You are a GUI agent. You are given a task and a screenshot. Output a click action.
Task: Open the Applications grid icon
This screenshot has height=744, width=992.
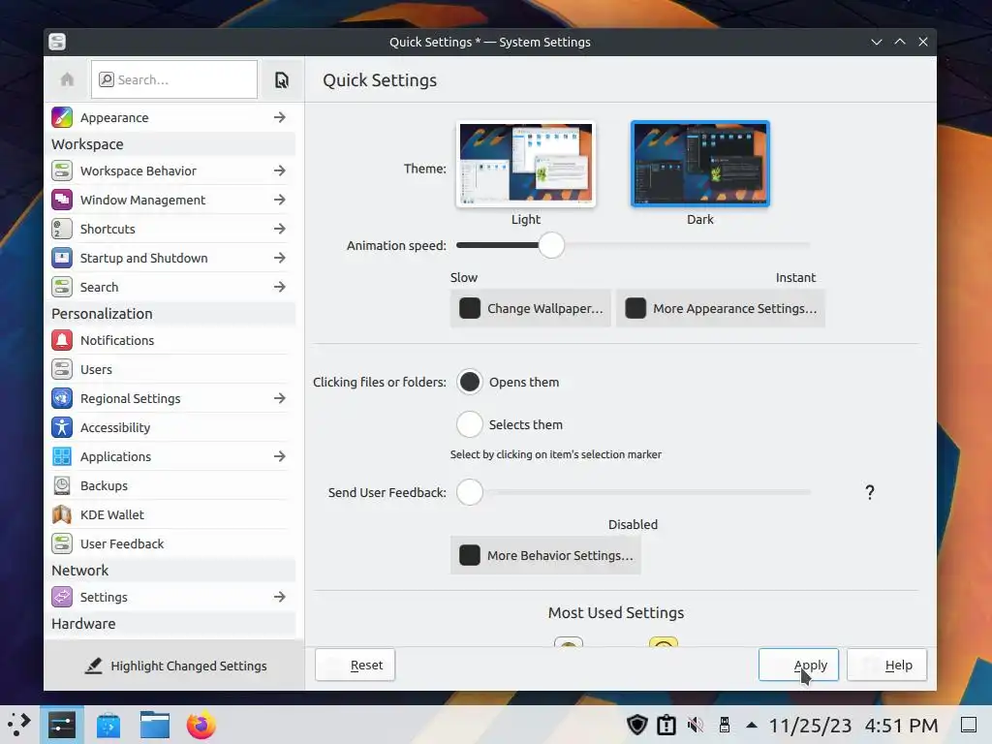[62, 457]
